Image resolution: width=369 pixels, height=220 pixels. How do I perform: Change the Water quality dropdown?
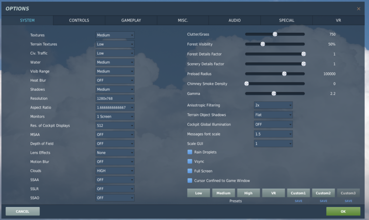pyautogui.click(x=115, y=62)
